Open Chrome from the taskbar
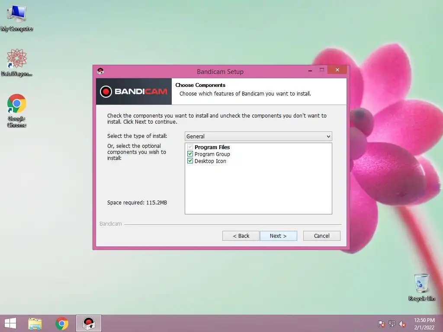Viewport: 443px width, 332px height. pos(62,323)
